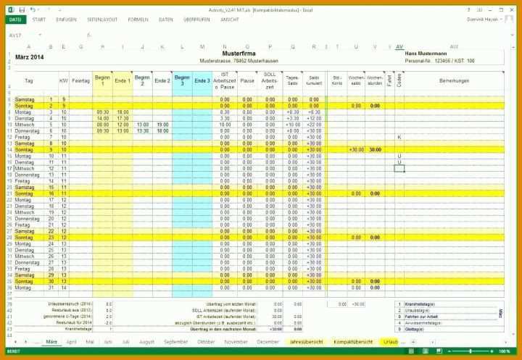The image size is (522, 360).
Task: Click the zoom in plus icon
Action: [492, 351]
